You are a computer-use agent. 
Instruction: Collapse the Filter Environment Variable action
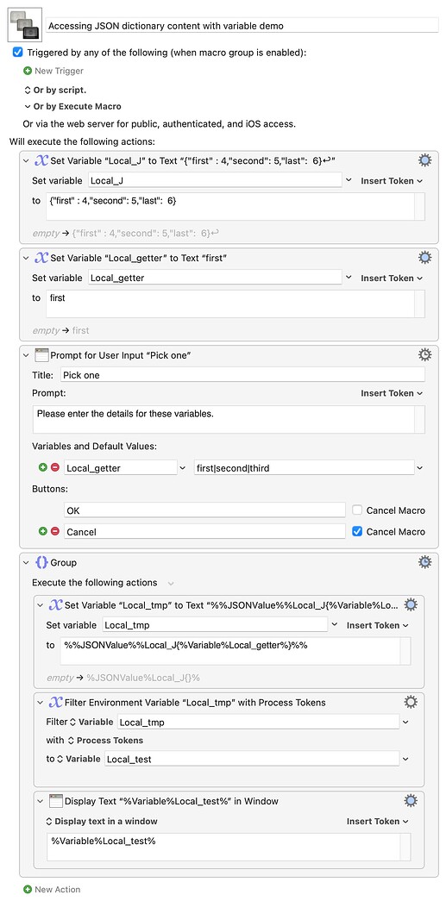pyautogui.click(x=41, y=702)
